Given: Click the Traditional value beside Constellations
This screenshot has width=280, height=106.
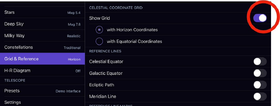Looking at the screenshot, I should pos(72,48).
